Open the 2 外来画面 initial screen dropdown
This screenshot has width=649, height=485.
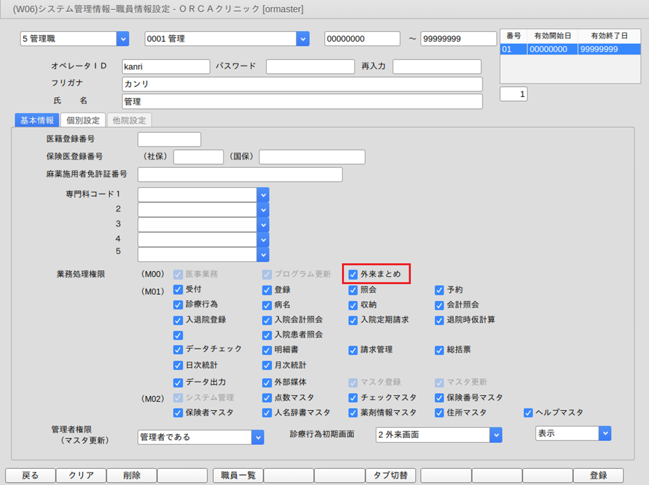pos(495,434)
